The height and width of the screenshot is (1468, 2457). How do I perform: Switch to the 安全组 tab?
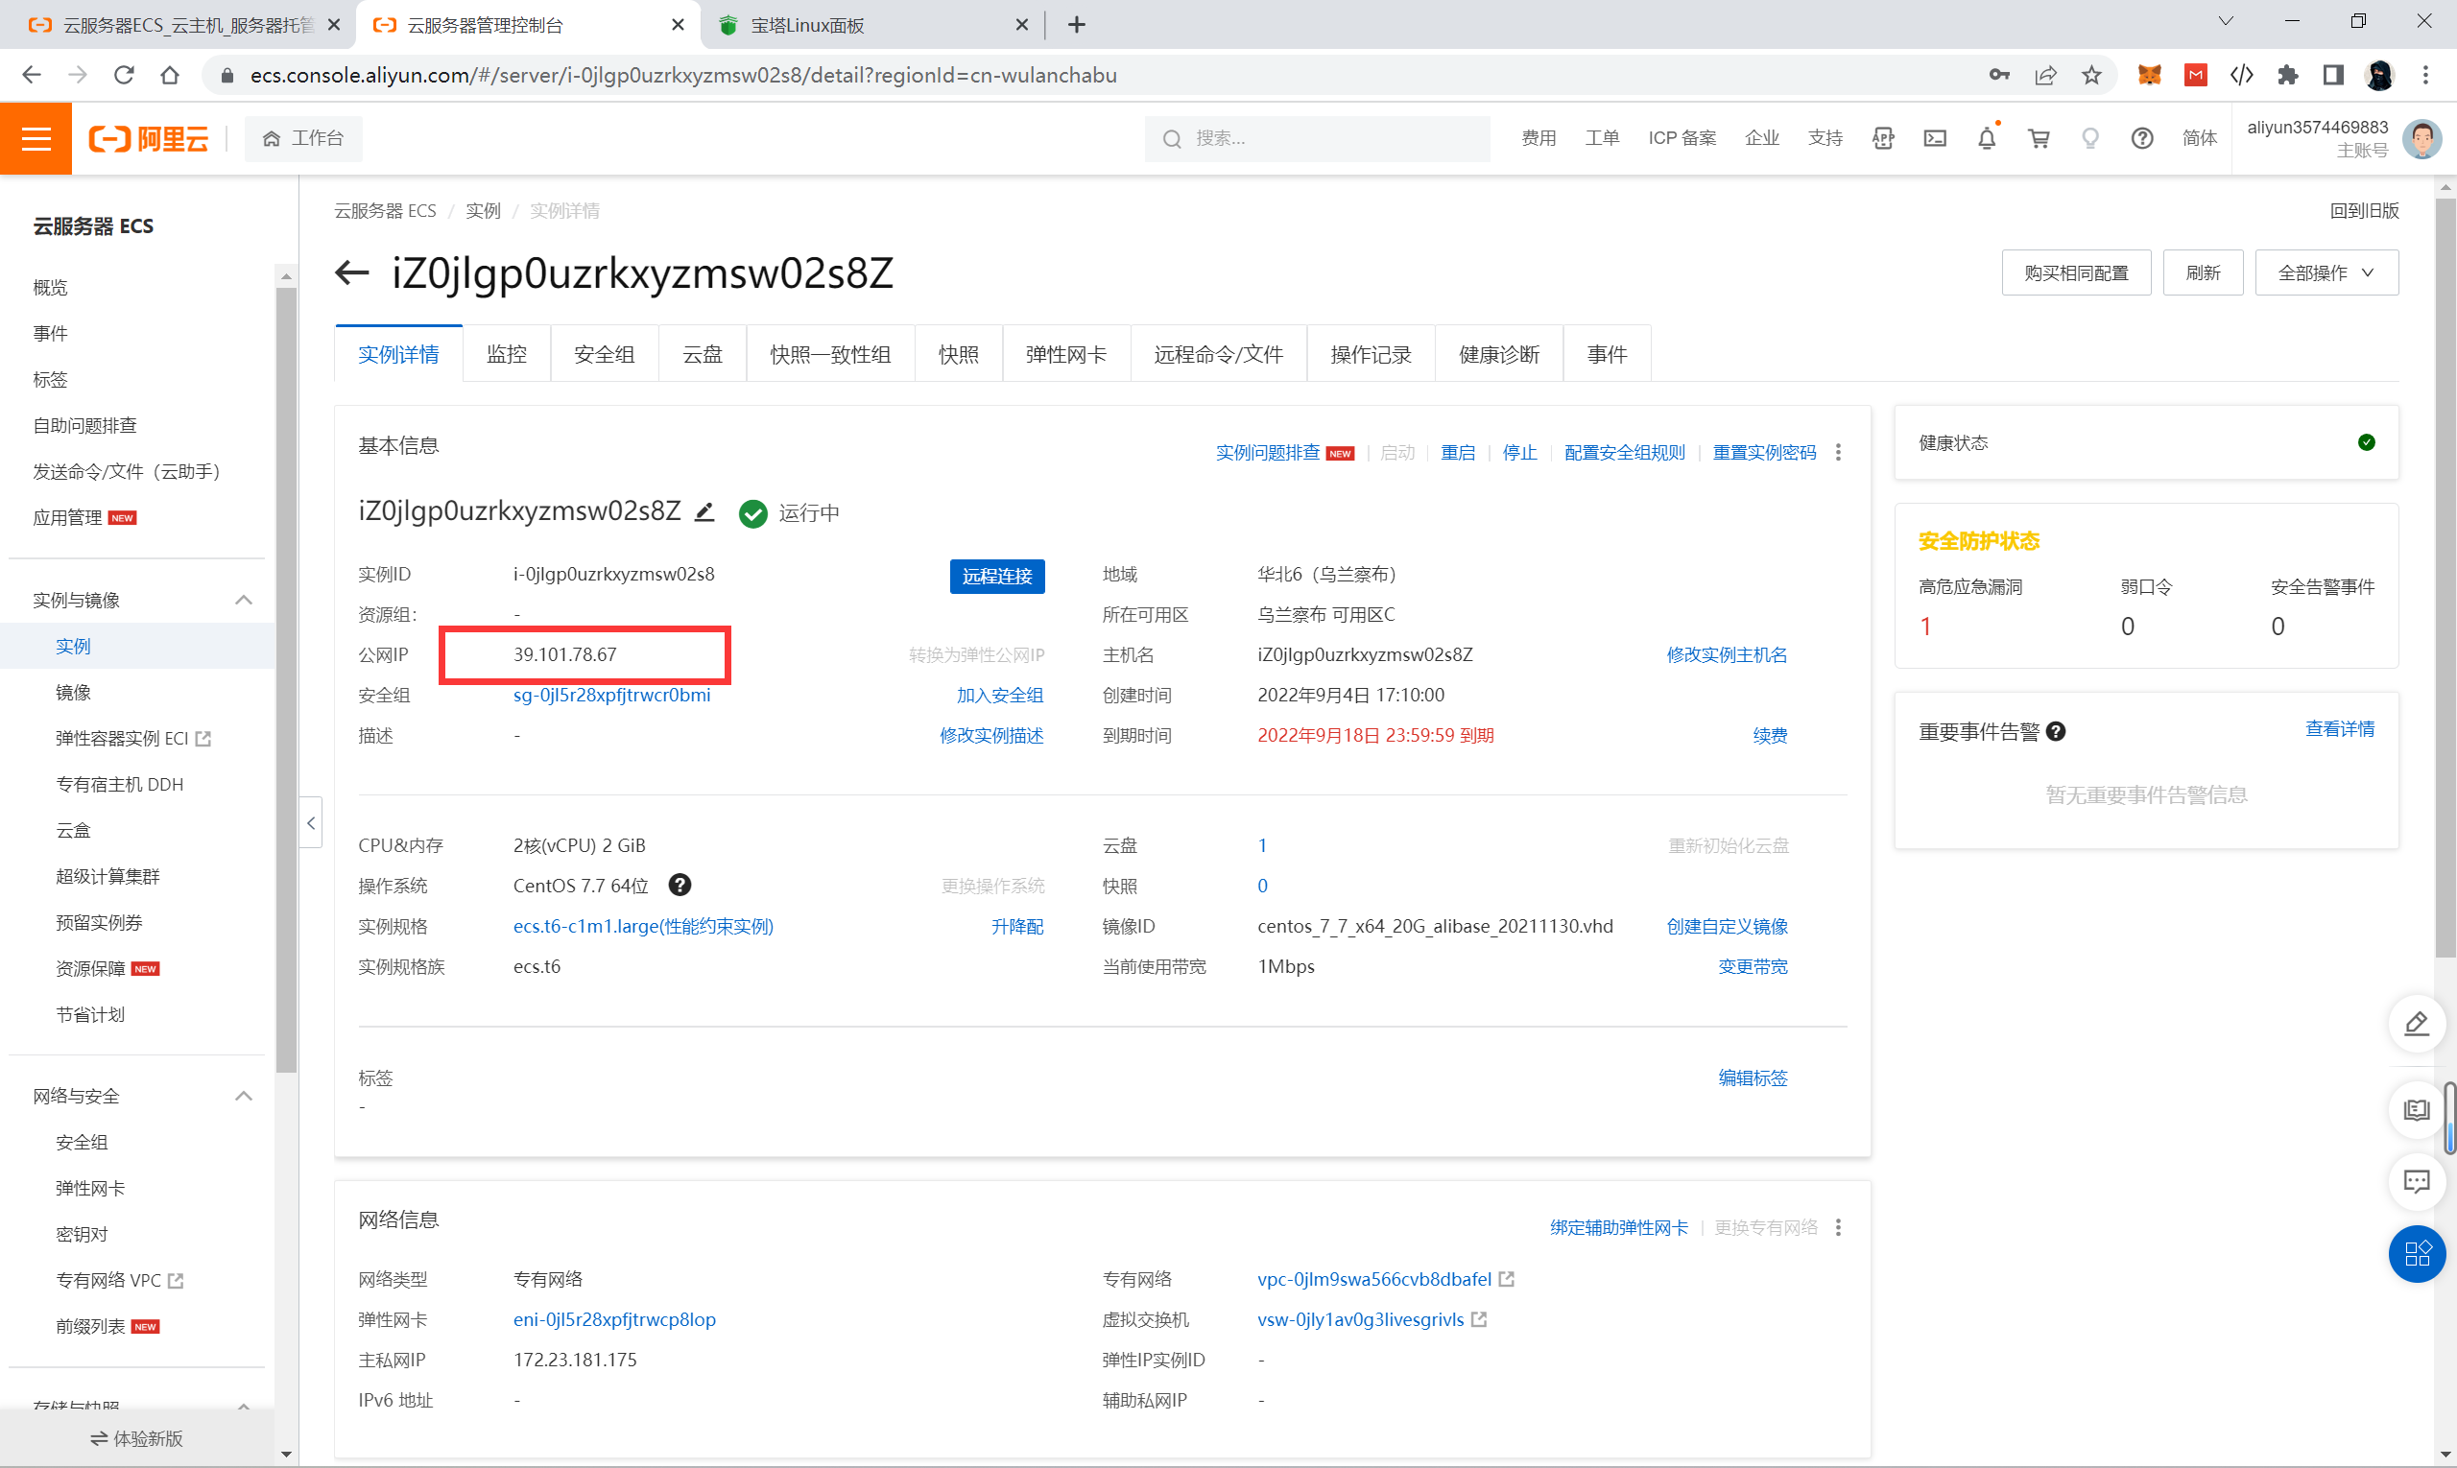point(604,354)
